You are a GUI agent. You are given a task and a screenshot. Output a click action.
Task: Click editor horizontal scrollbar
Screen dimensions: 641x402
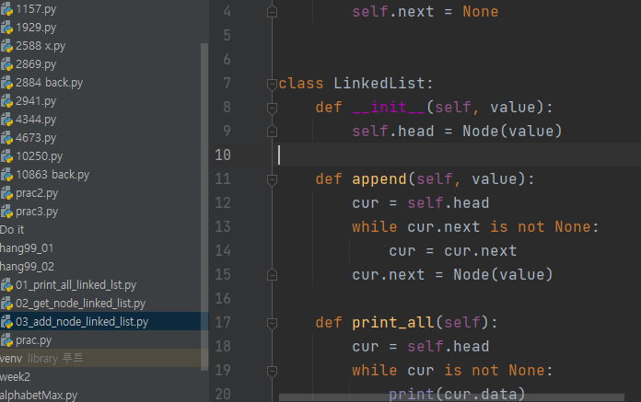[451, 397]
